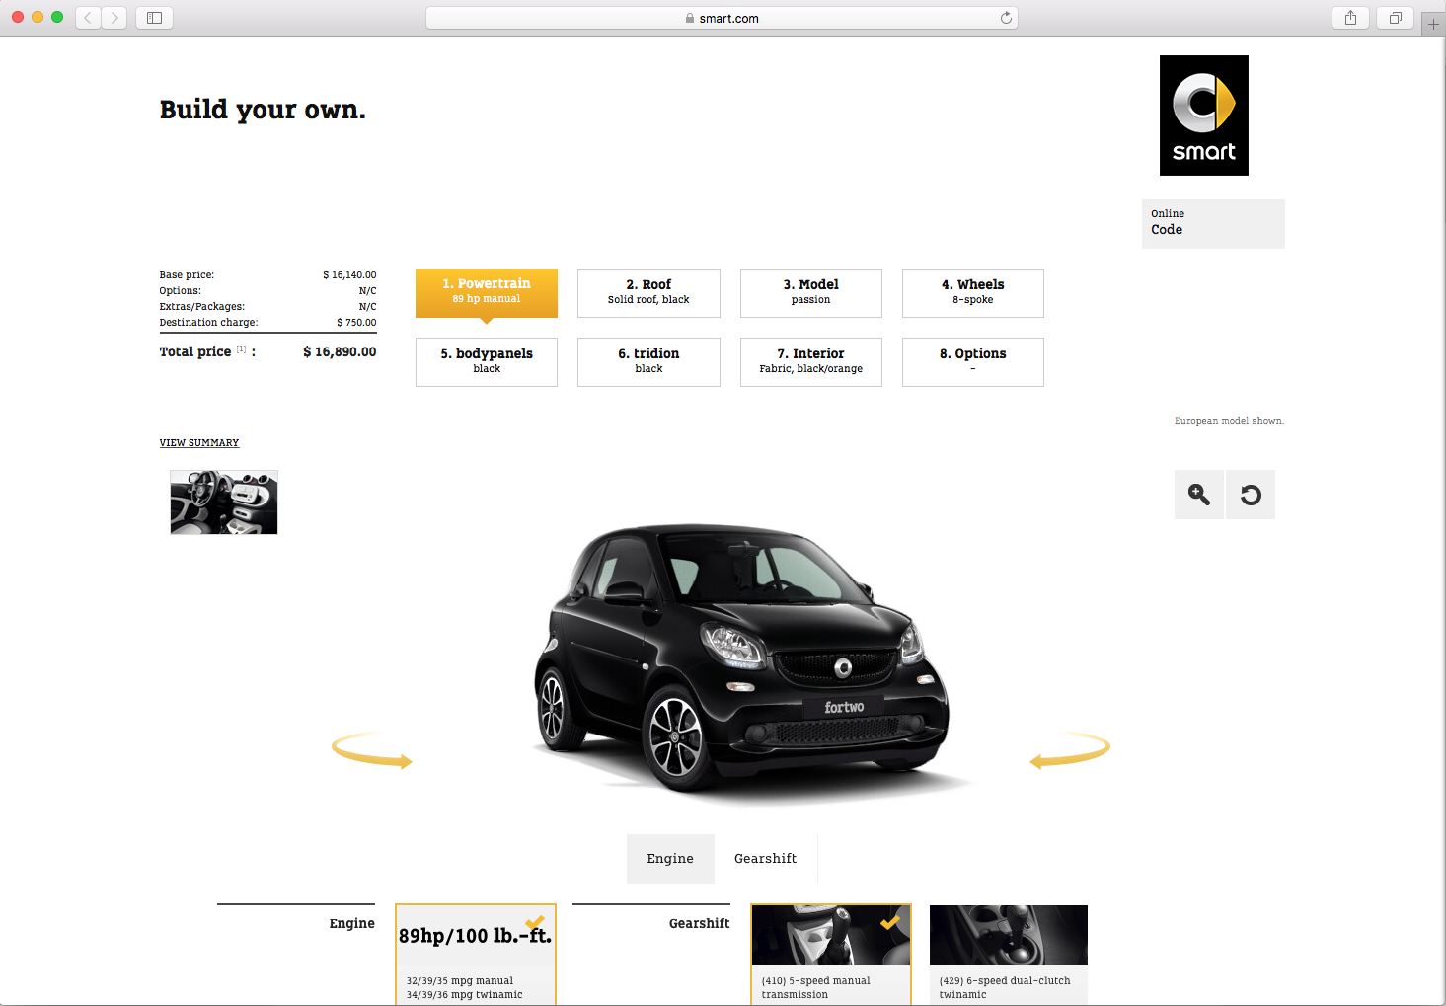This screenshot has height=1006, width=1446.
Task: Switch to the Engine sub-tab
Action: pos(670,859)
